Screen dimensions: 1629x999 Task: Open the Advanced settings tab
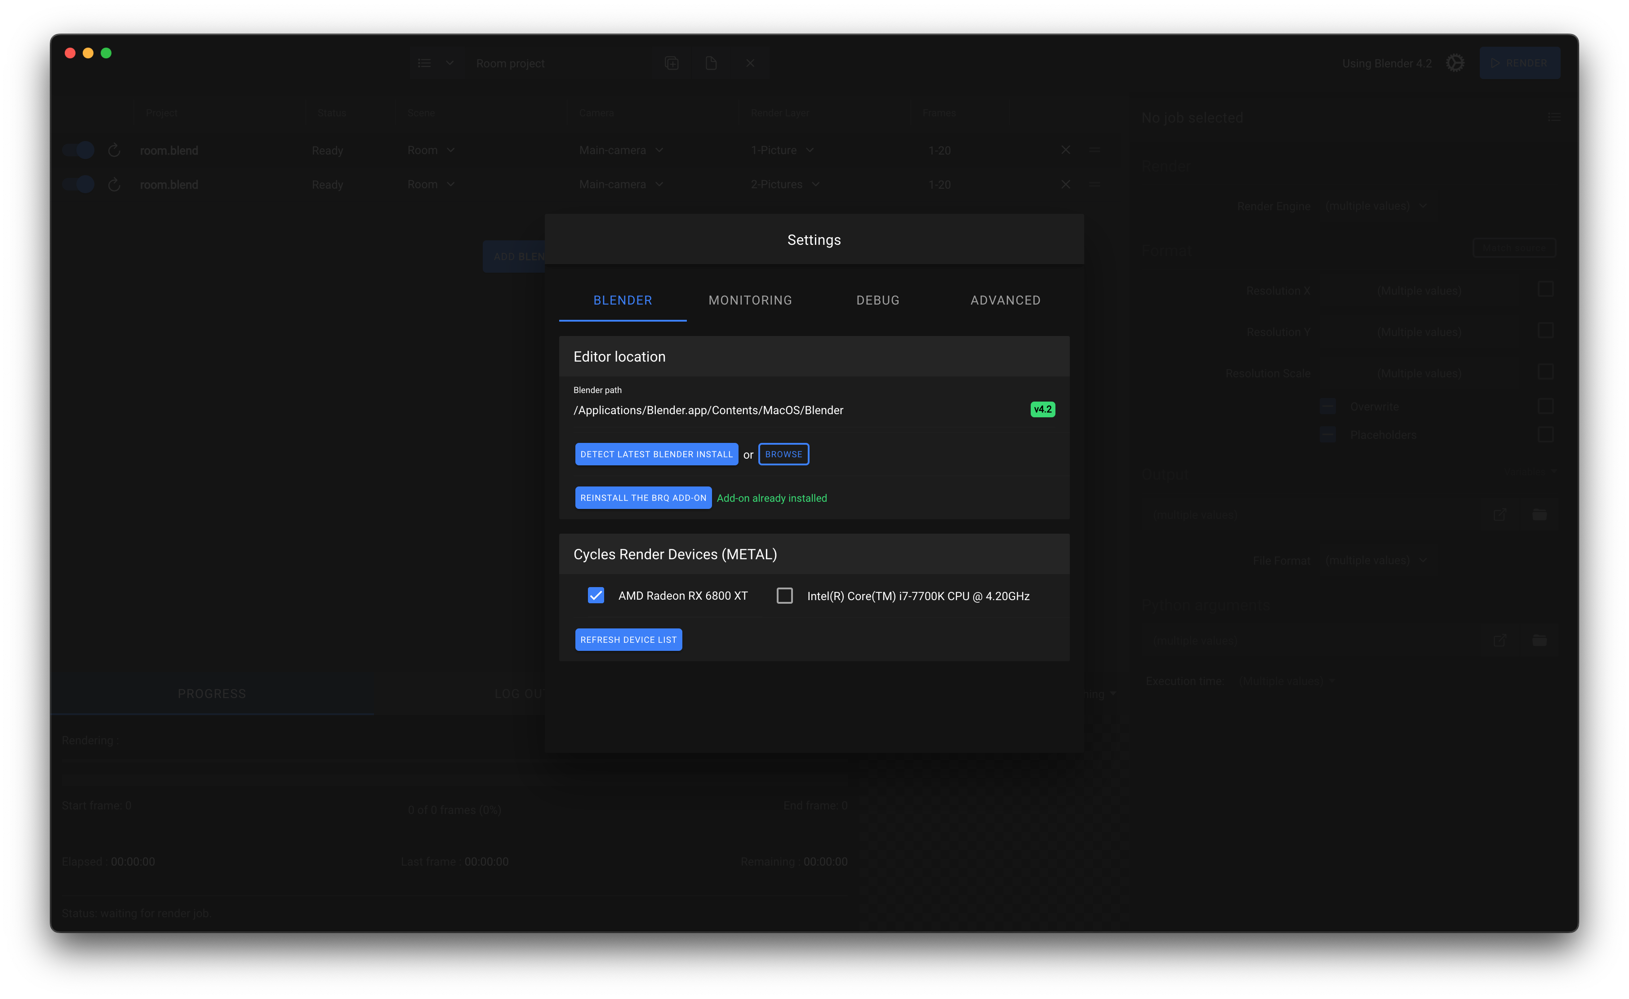pos(1005,300)
